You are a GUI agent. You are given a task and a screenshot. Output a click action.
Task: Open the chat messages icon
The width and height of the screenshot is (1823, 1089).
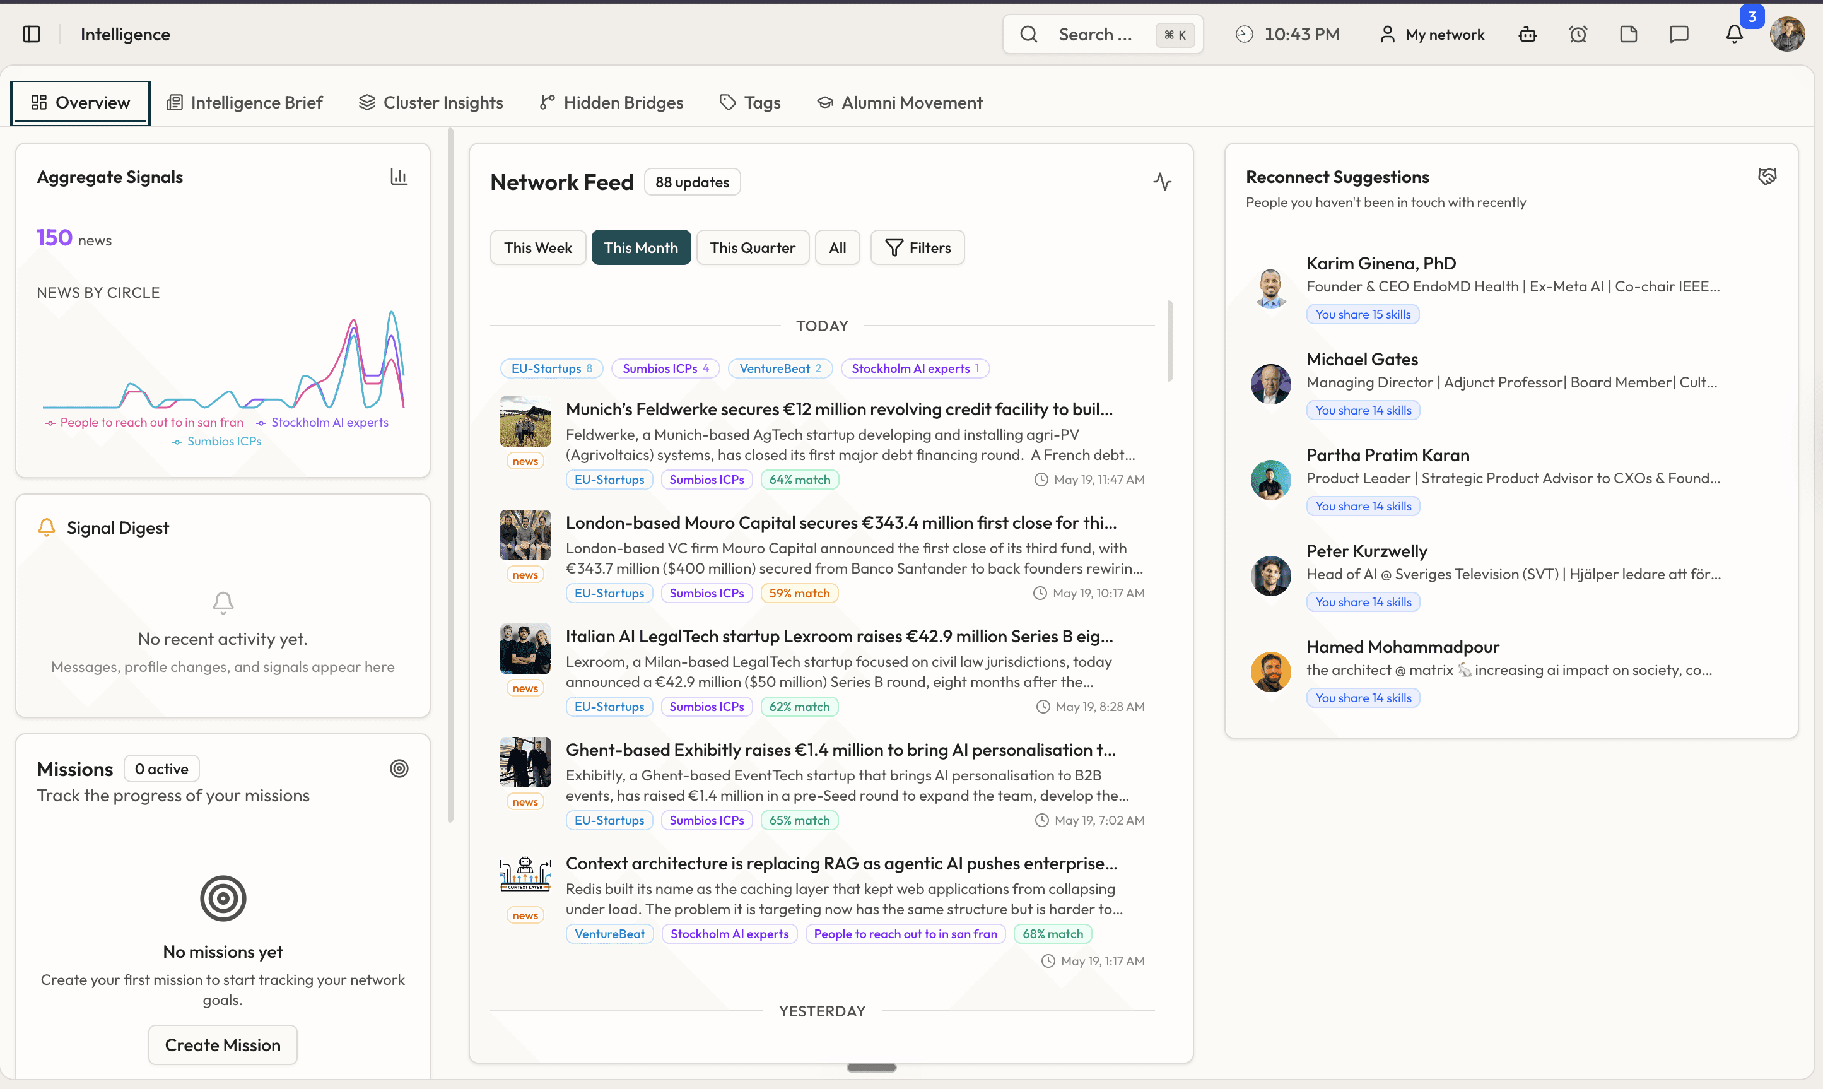pos(1679,35)
